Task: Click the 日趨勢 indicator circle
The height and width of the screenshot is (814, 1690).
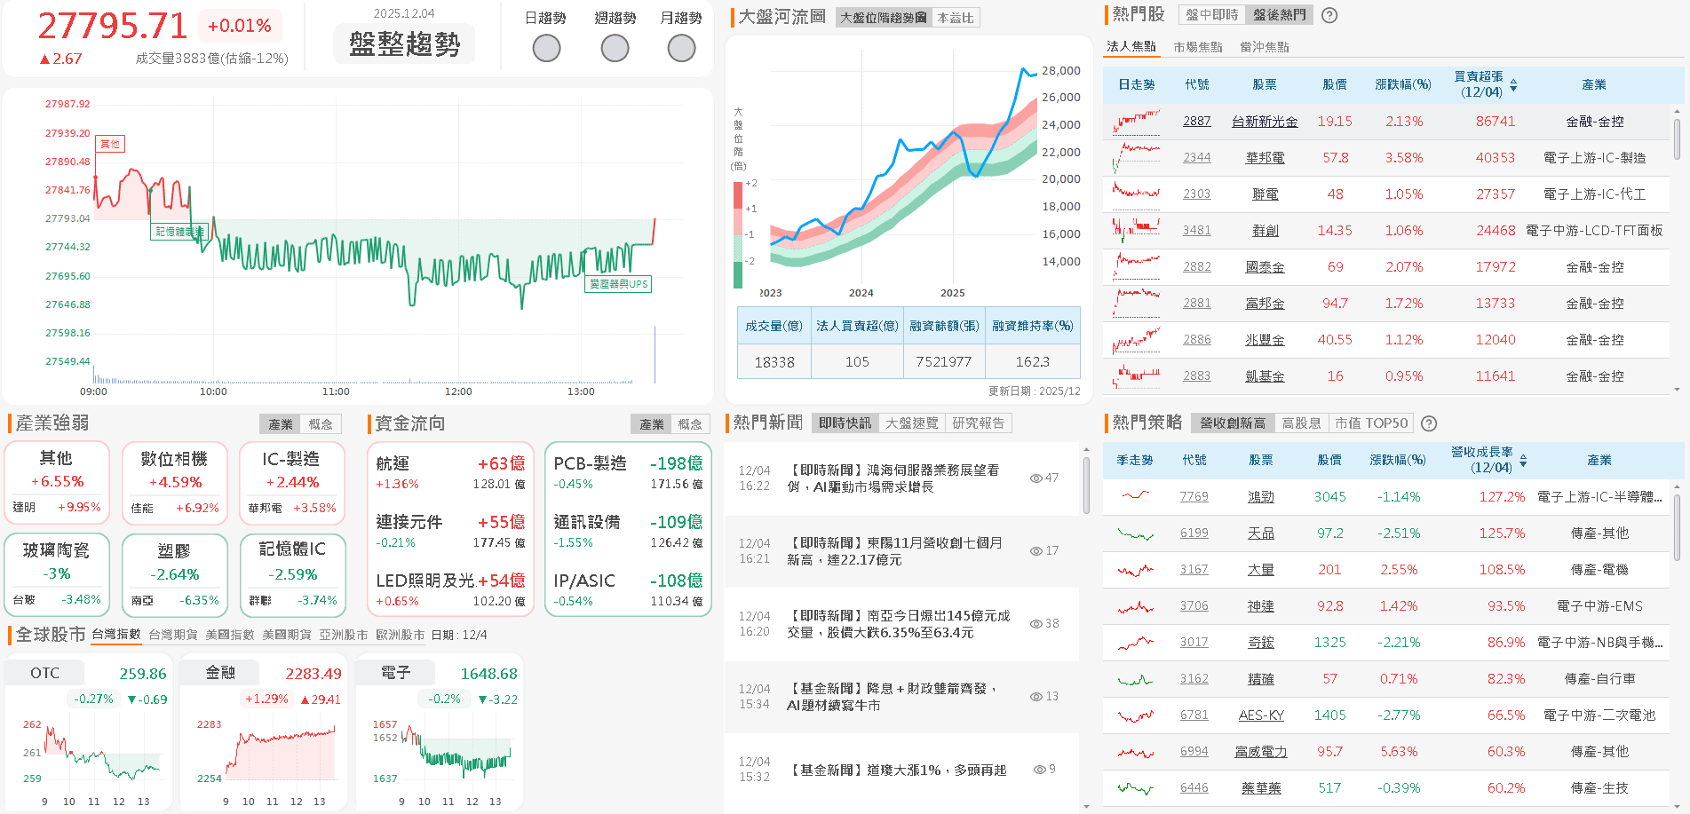Action: pos(546,48)
